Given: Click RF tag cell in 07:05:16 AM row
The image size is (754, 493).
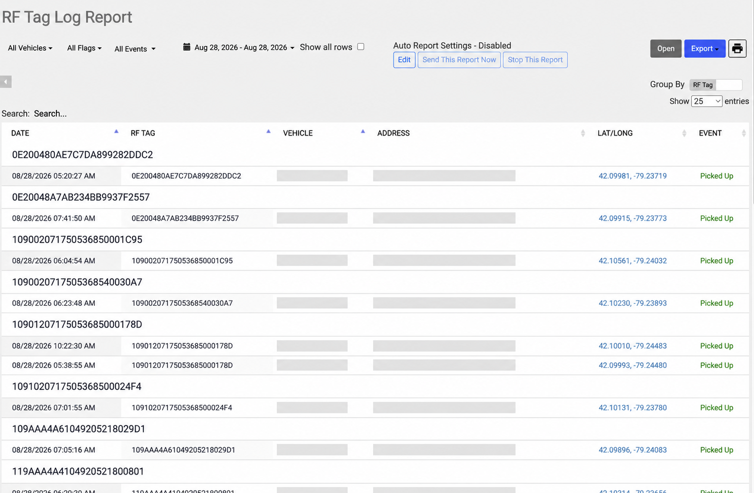Looking at the screenshot, I should pos(183,450).
